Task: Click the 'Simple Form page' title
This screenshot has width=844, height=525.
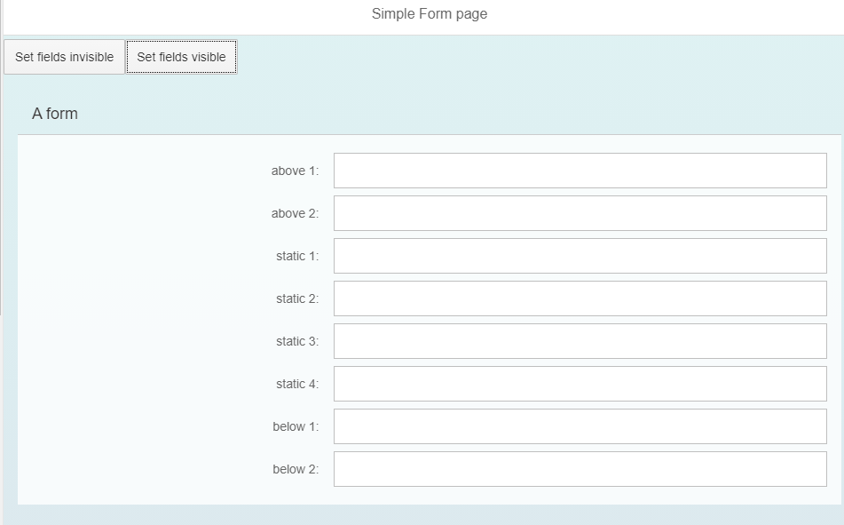Action: pyautogui.click(x=429, y=13)
